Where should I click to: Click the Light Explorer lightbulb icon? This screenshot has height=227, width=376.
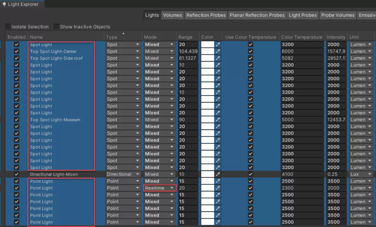click(x=4, y=4)
